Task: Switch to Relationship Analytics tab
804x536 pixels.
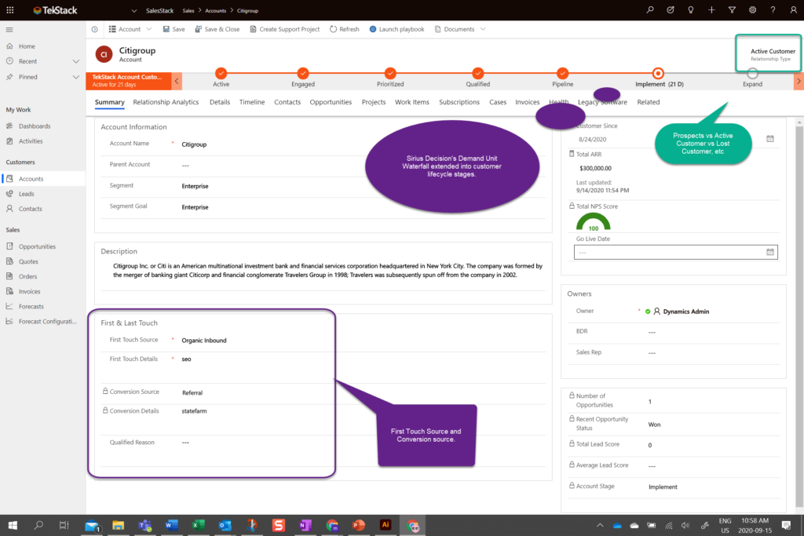Action: [x=166, y=102]
